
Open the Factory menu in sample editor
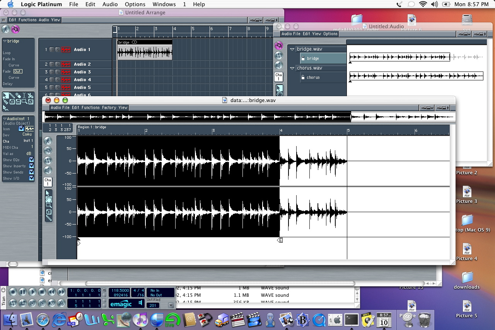coord(109,108)
